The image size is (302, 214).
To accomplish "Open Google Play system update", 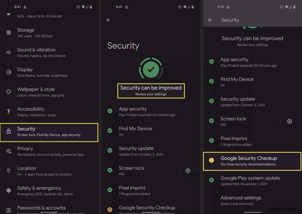I will [x=252, y=181].
